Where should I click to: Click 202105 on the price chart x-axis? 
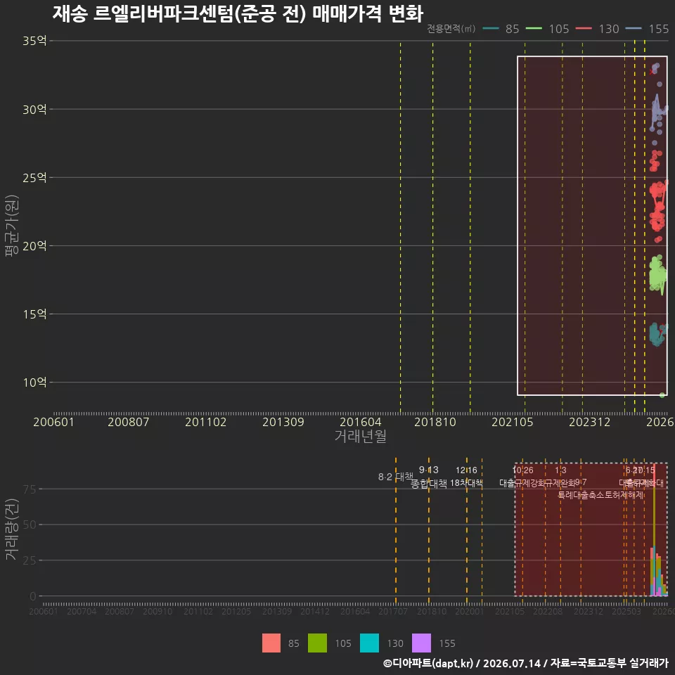(513, 422)
